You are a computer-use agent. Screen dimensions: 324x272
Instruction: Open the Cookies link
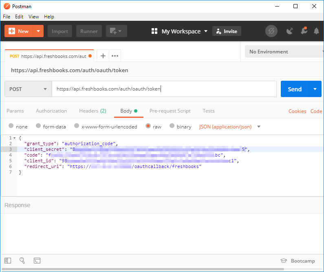point(297,111)
